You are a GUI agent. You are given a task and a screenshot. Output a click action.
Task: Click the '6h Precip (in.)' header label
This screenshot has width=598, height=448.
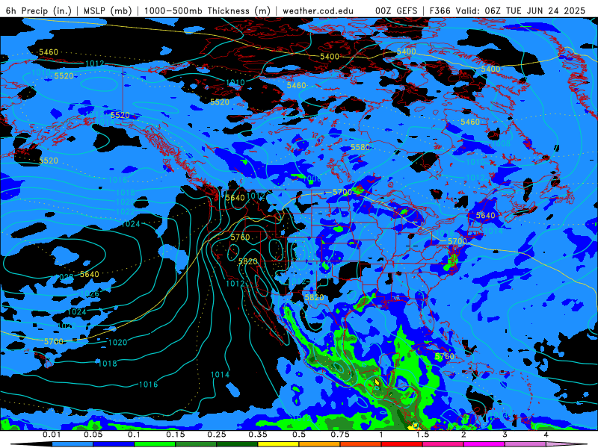pyautogui.click(x=39, y=10)
